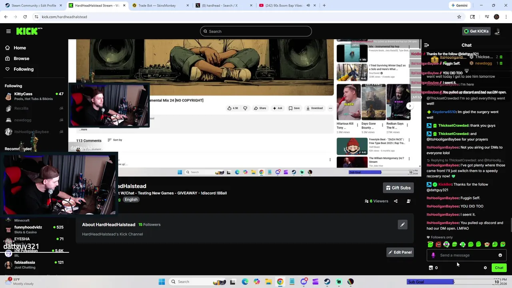Focus the Kick search field
This screenshot has height=288, width=512.
[x=256, y=31]
